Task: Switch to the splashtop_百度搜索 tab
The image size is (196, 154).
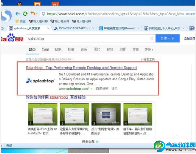Action: tap(27, 29)
